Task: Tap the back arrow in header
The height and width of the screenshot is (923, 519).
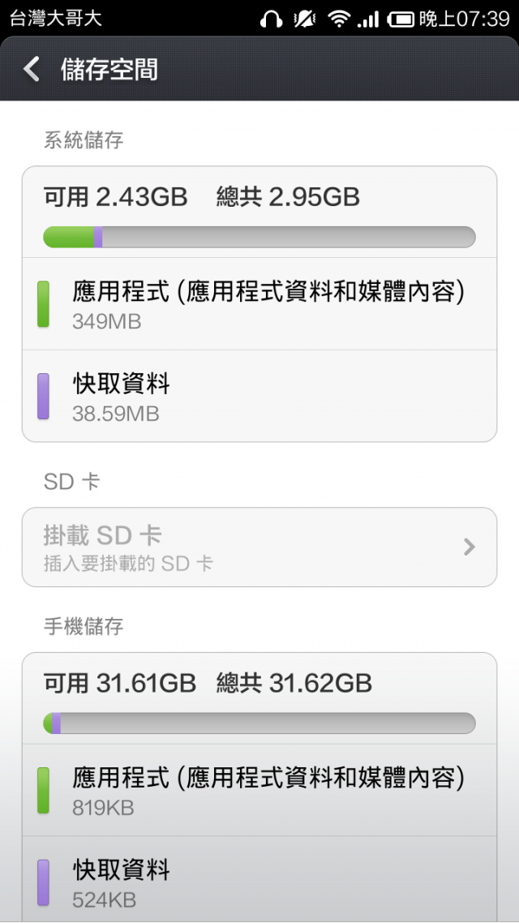Action: pyautogui.click(x=32, y=69)
